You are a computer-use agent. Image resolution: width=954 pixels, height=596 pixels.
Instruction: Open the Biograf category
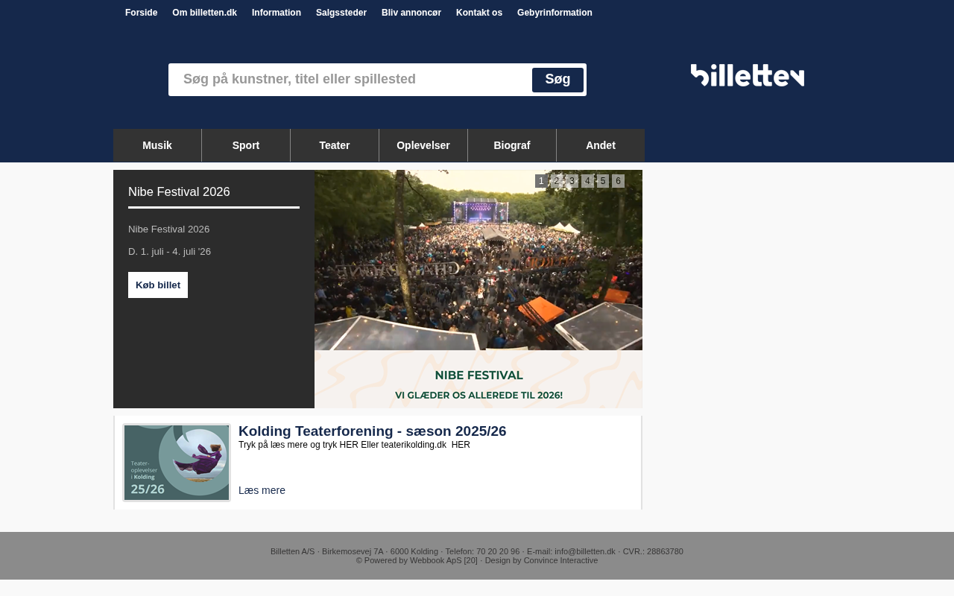(x=512, y=145)
